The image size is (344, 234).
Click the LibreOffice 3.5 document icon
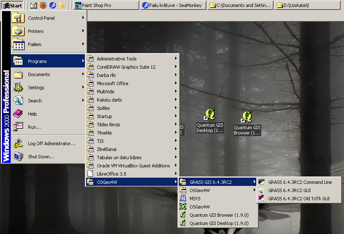tap(90, 174)
